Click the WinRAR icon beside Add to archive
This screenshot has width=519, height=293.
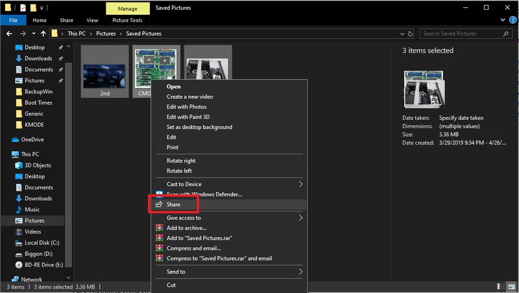point(158,228)
